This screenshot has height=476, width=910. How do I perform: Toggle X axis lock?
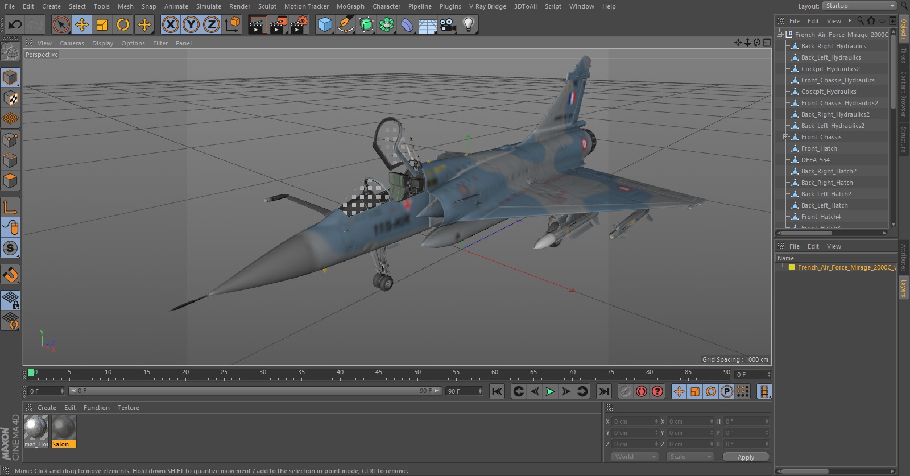[170, 24]
